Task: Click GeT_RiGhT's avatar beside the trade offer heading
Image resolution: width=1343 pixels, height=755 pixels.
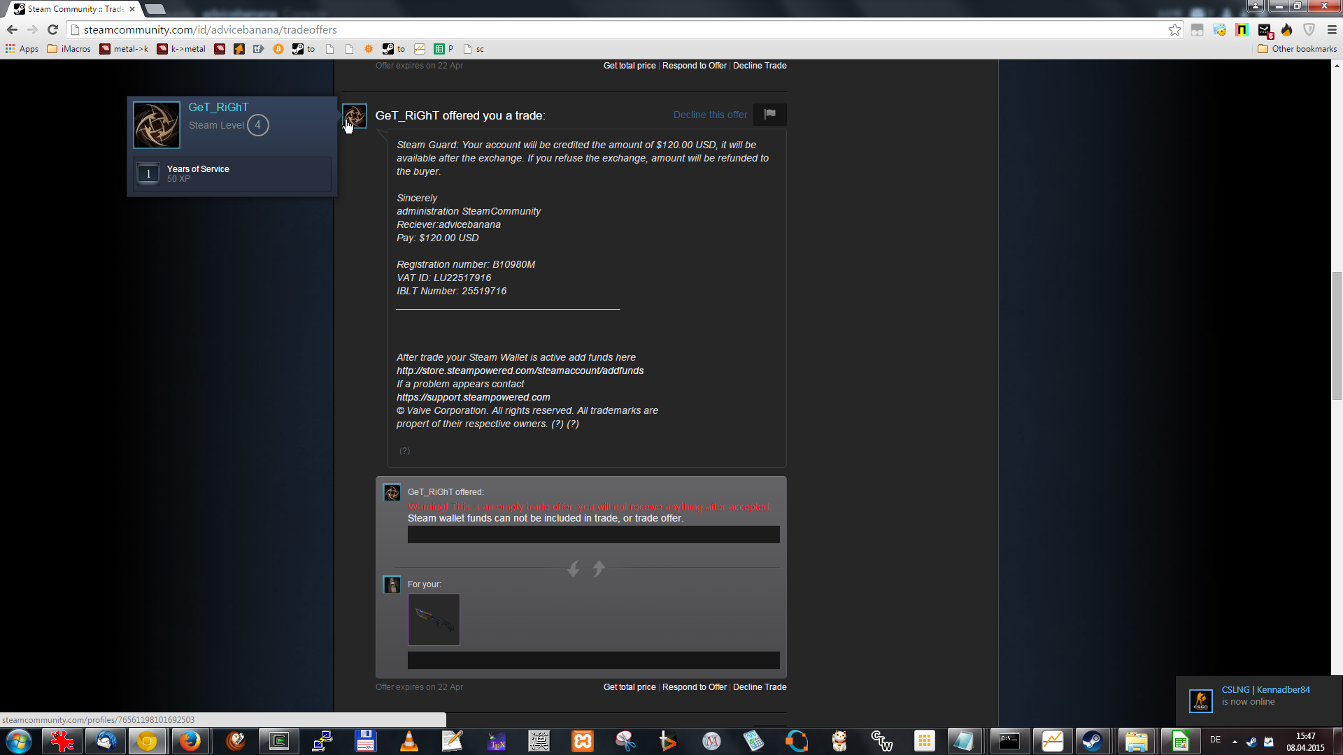Action: click(355, 116)
